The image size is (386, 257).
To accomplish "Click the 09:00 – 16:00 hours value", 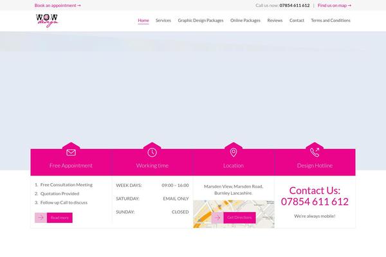I will click(175, 185).
